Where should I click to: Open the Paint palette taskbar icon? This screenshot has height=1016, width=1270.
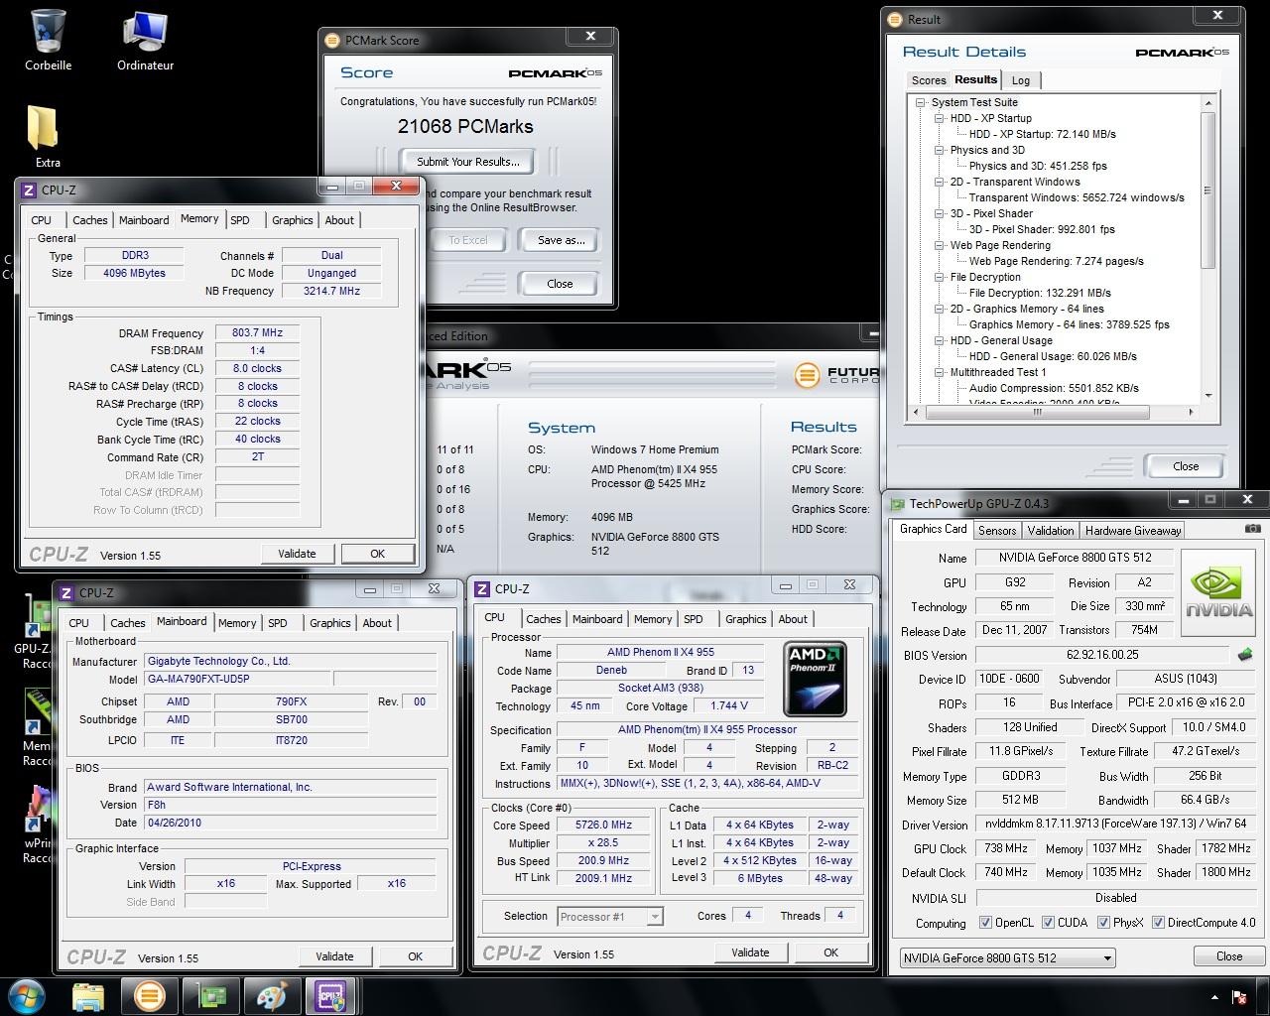[x=272, y=996]
